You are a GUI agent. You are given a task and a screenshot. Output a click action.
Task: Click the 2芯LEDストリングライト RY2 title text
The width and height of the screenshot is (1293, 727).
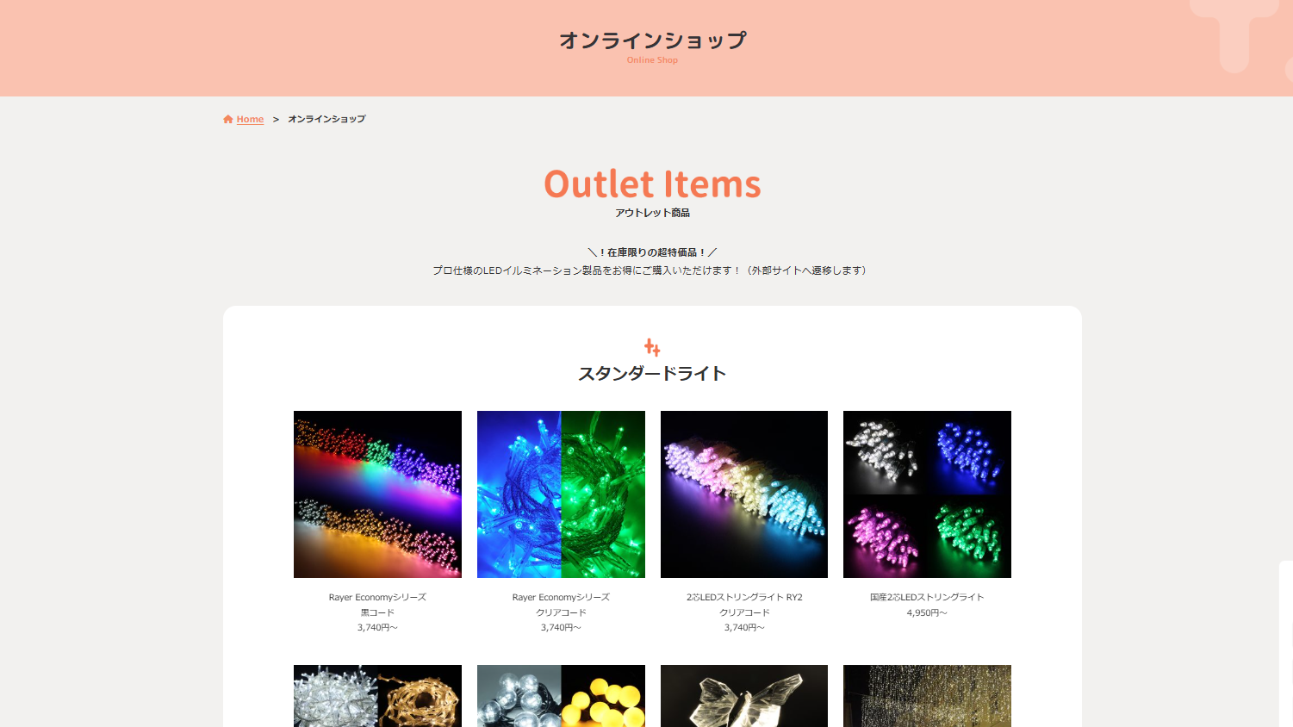(x=744, y=597)
